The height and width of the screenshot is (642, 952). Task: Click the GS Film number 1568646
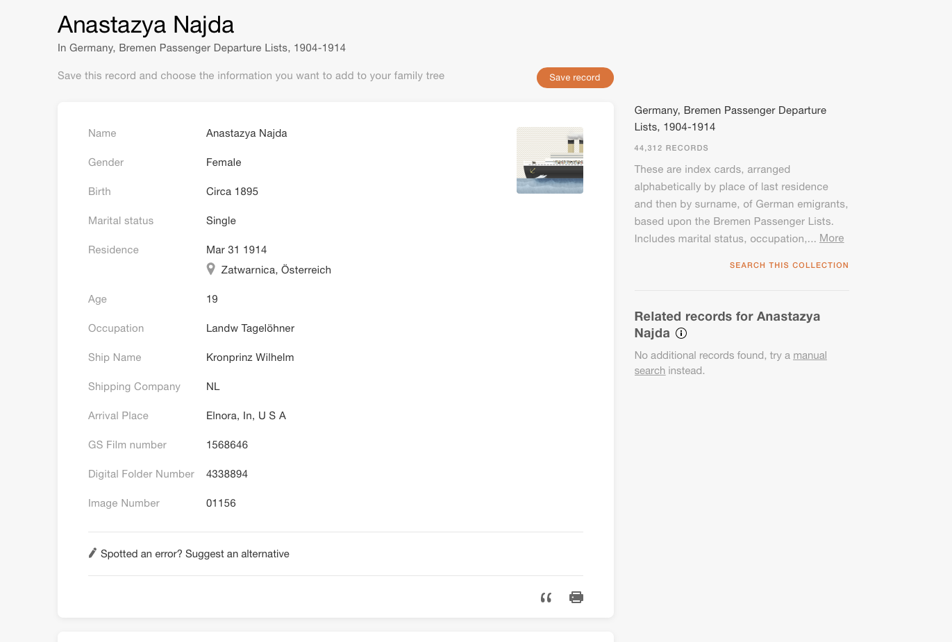[227, 445]
